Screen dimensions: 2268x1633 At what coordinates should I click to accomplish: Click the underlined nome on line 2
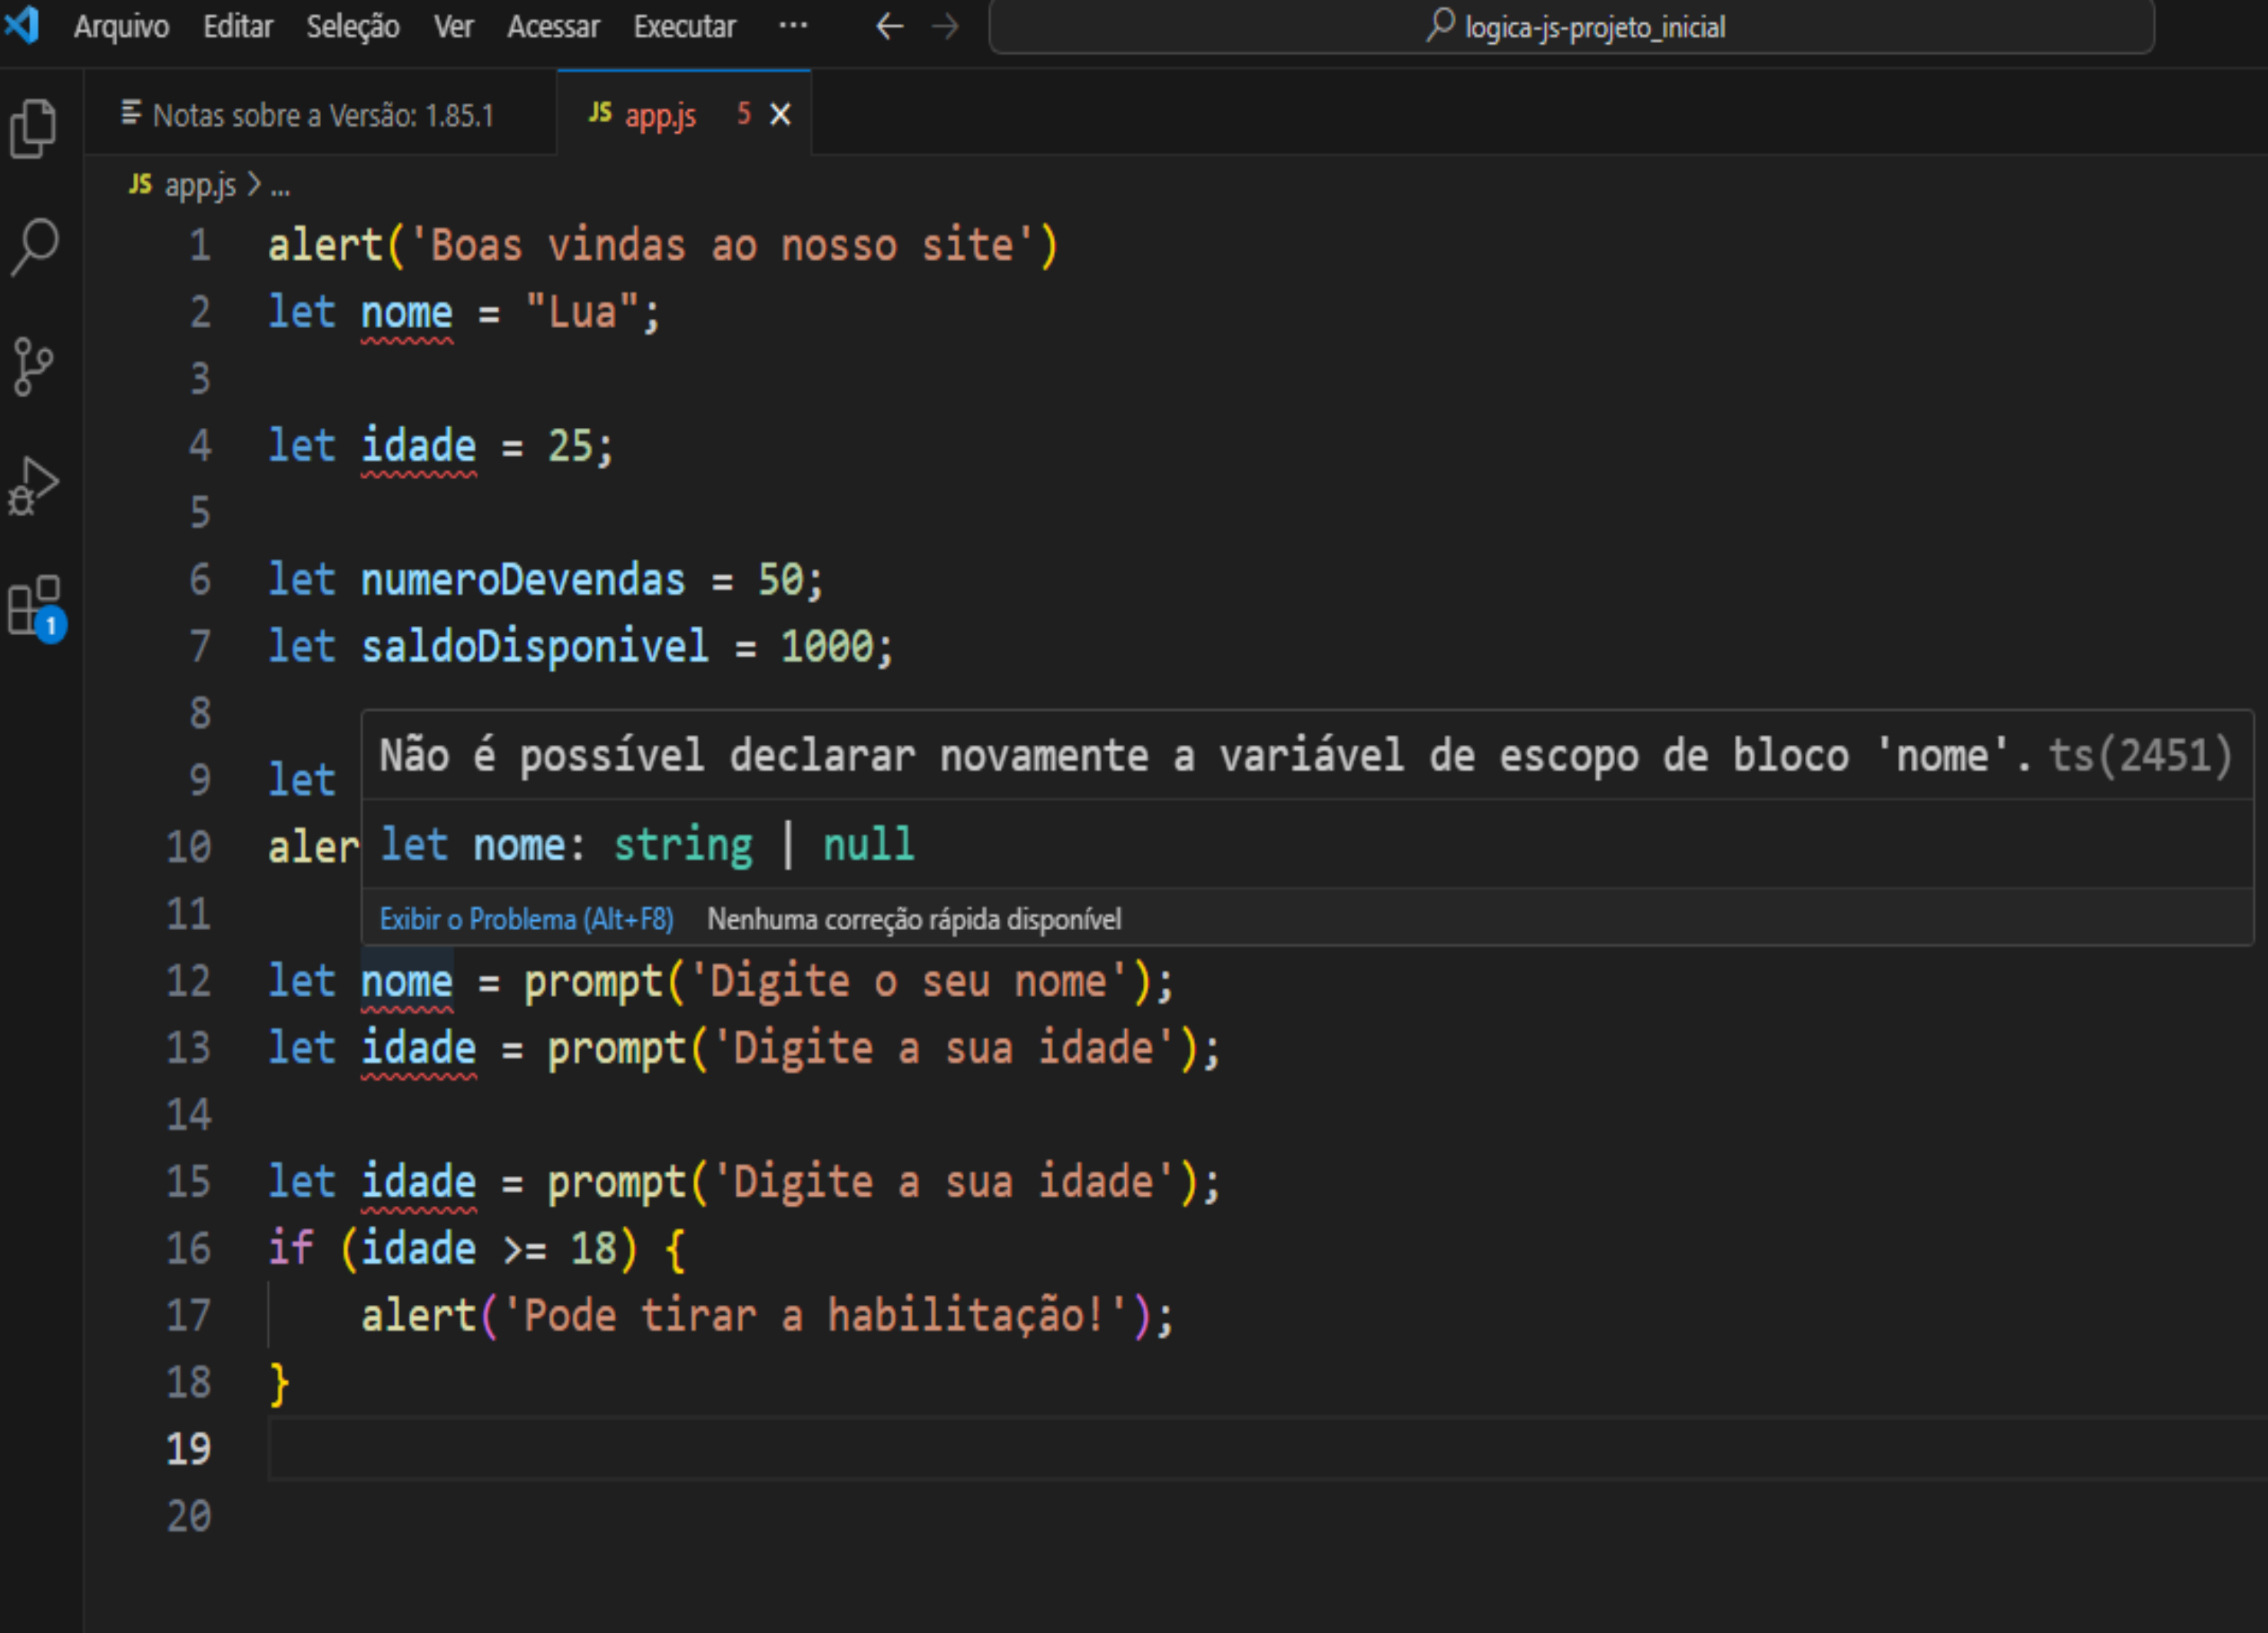[407, 313]
